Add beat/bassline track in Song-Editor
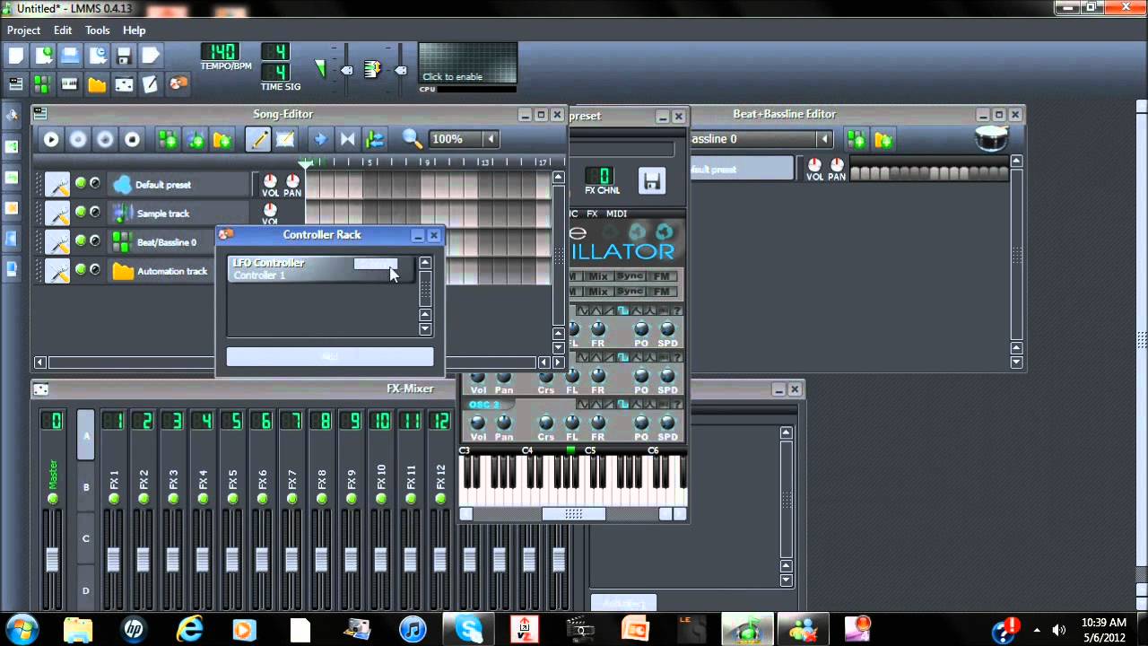1148x646 pixels. (168, 139)
